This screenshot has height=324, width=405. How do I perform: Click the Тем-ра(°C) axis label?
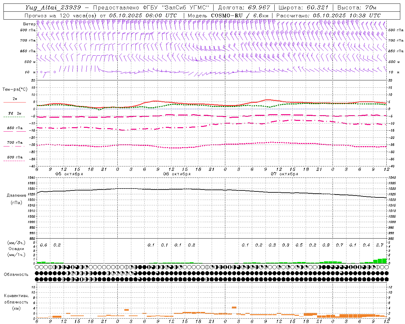point(15,90)
